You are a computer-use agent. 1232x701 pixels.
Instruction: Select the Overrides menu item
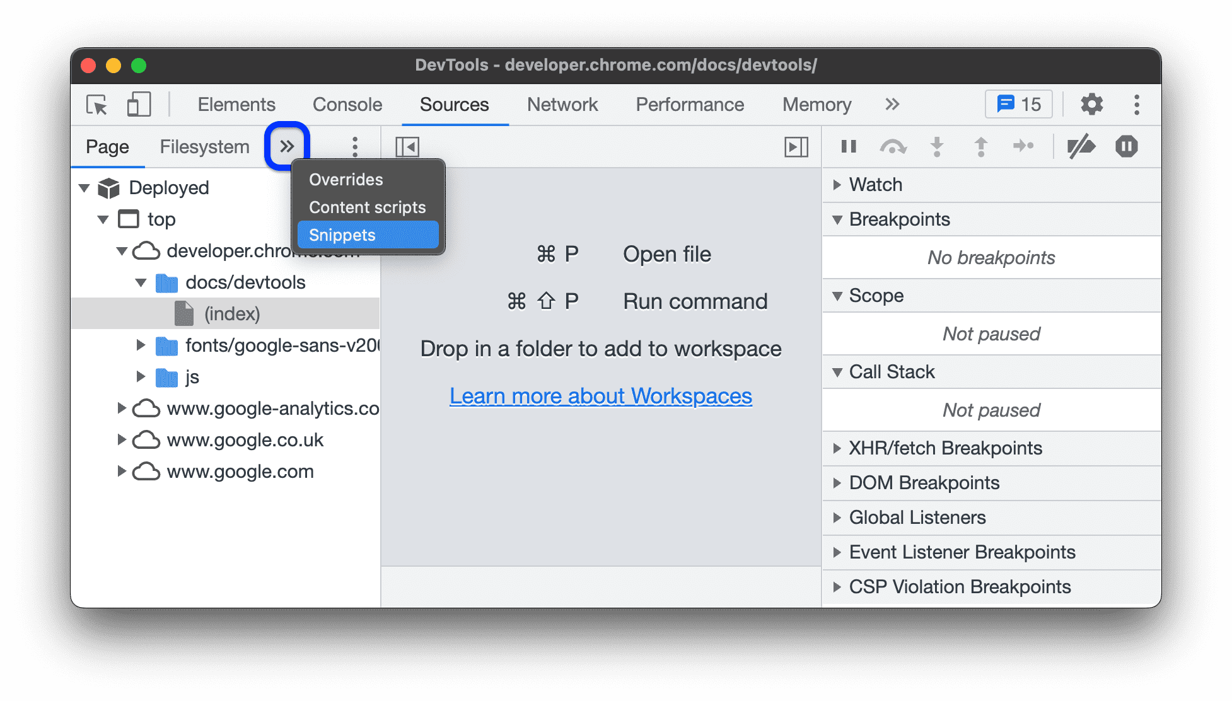pyautogui.click(x=344, y=178)
